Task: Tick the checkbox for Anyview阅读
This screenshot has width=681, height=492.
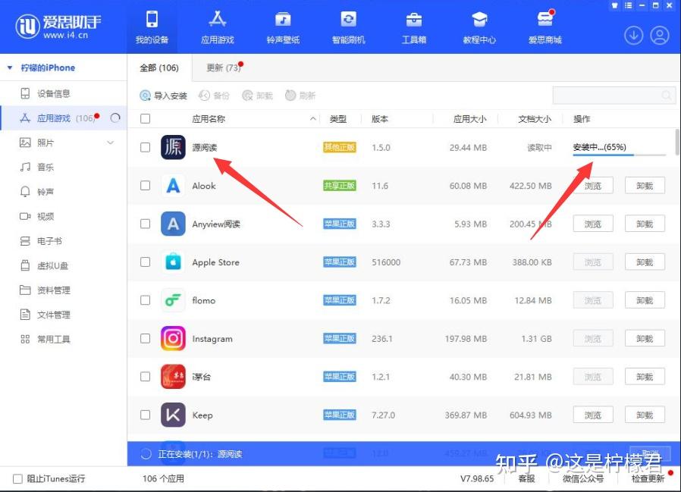Action: [x=146, y=224]
